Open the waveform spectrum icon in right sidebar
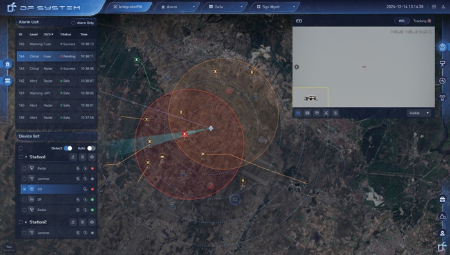Viewport: 450px width, 255px height. pyautogui.click(x=442, y=80)
